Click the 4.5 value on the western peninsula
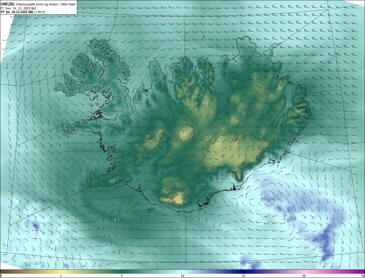365x278 pixels. point(68,129)
